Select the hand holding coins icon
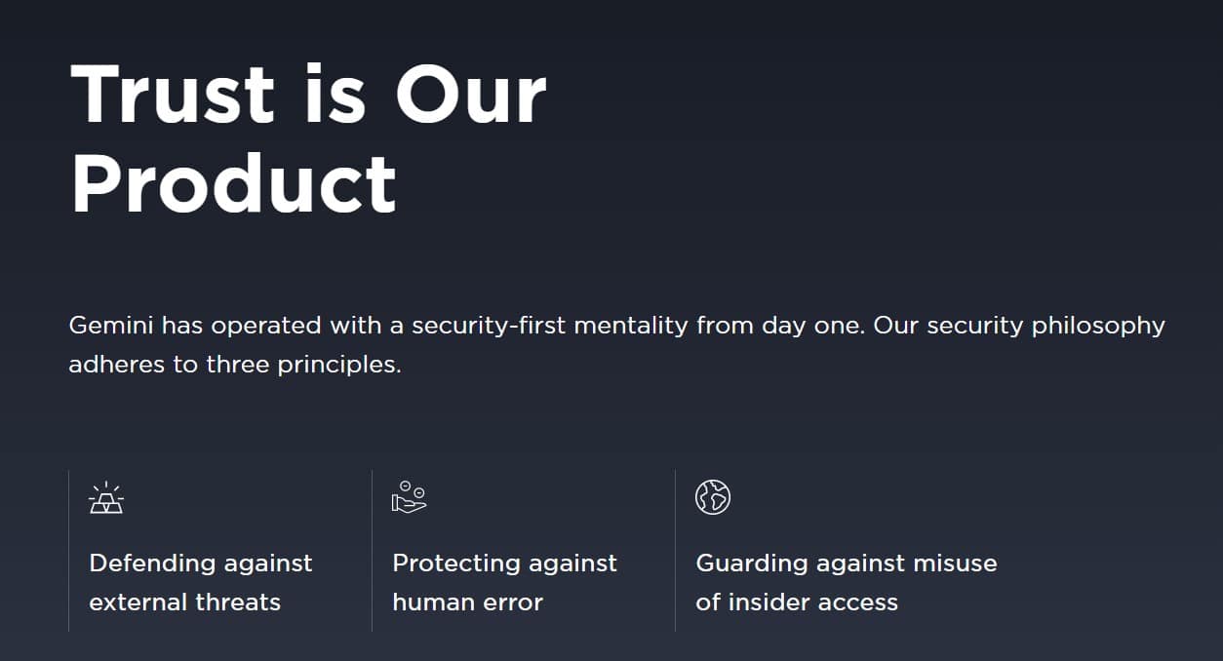 pos(410,497)
